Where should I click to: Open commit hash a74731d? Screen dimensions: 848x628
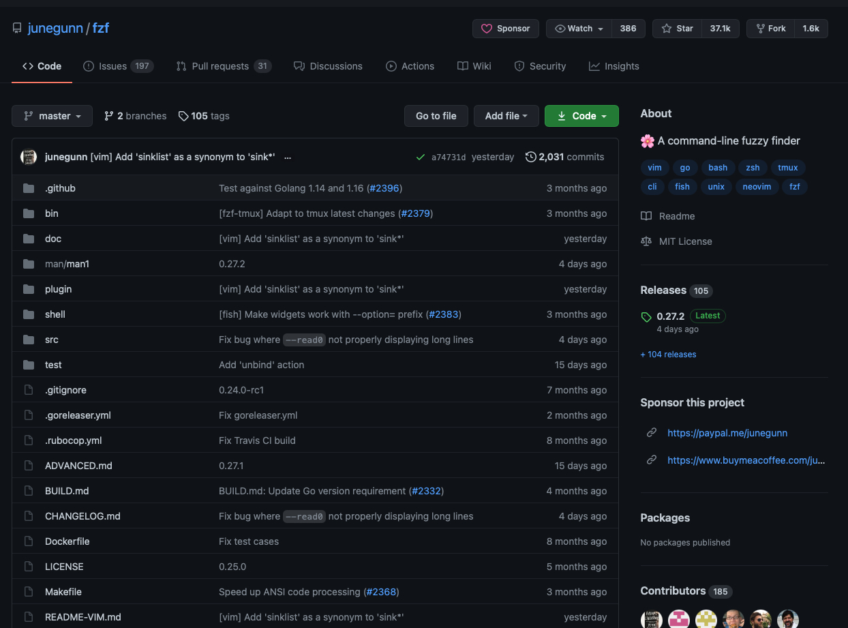(x=449, y=157)
